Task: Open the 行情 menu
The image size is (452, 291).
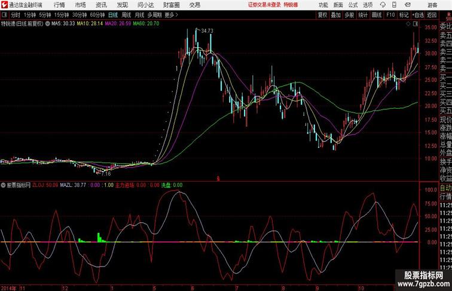Action: click(59, 5)
